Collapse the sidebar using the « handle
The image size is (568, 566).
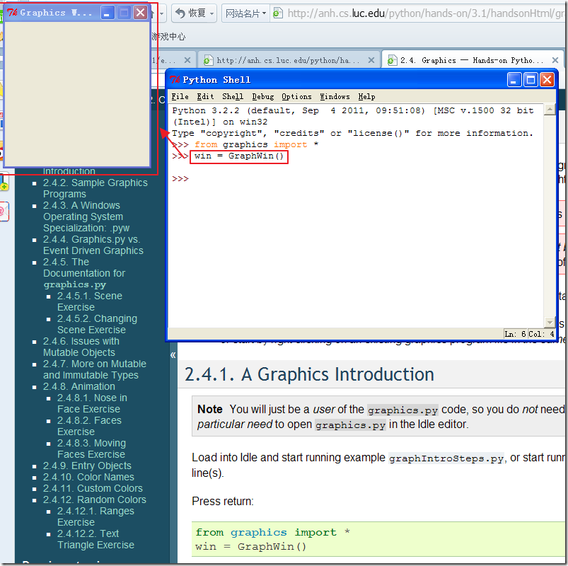click(173, 355)
